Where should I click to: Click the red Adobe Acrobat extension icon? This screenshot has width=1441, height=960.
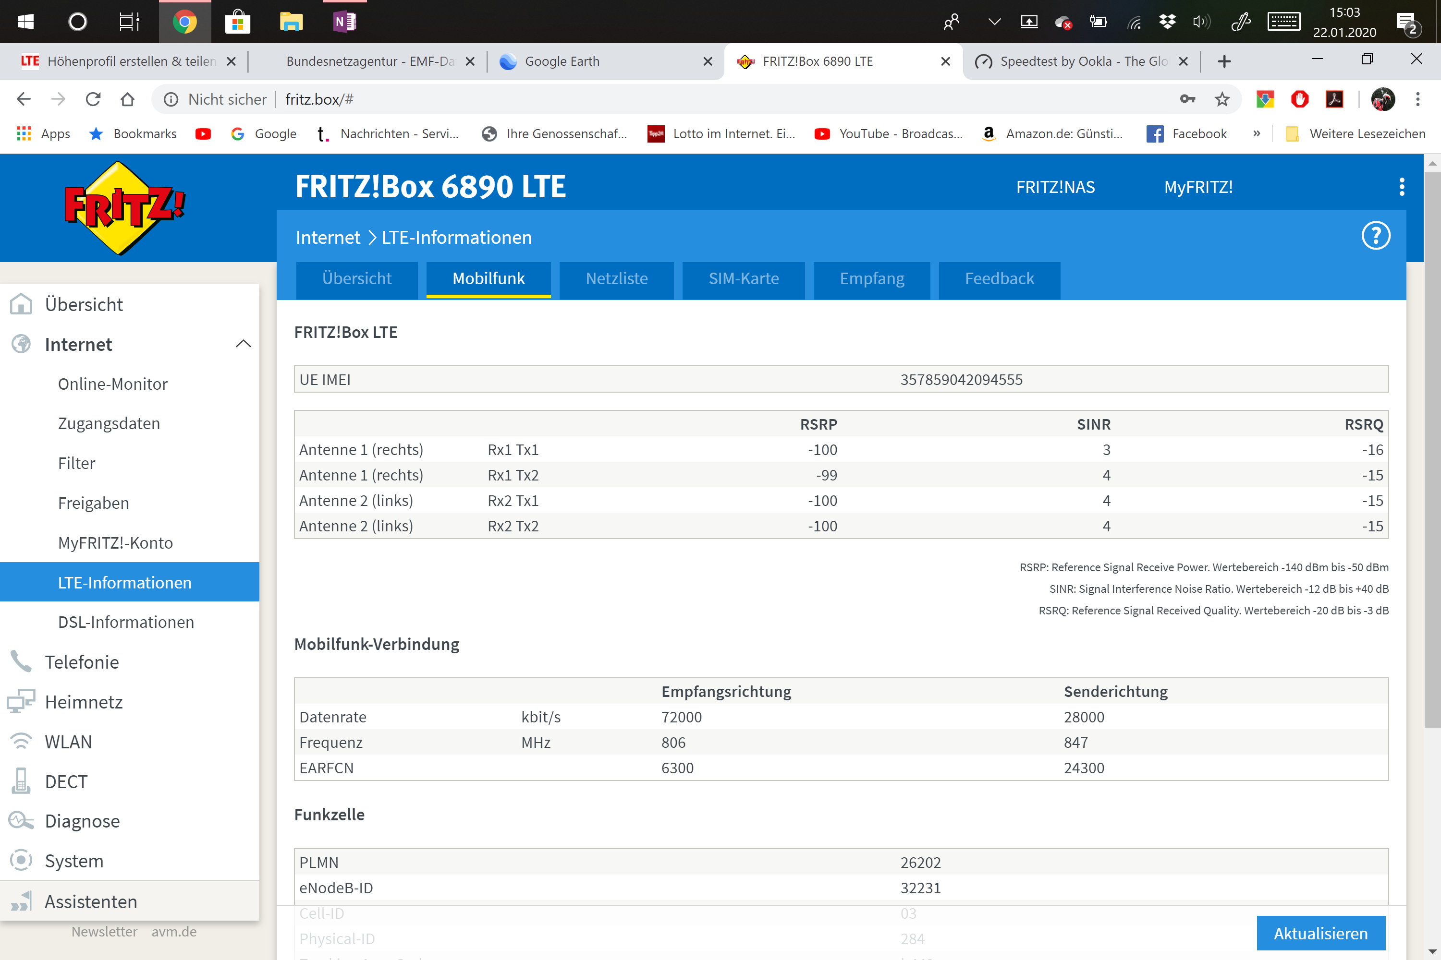tap(1334, 99)
